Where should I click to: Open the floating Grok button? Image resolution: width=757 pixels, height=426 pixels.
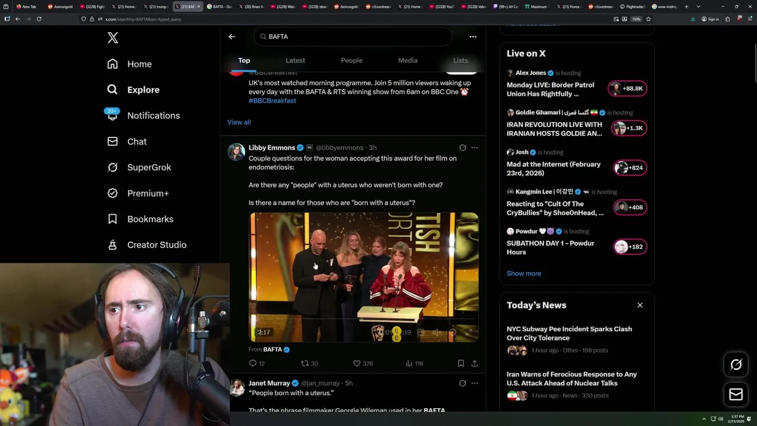coord(736,365)
